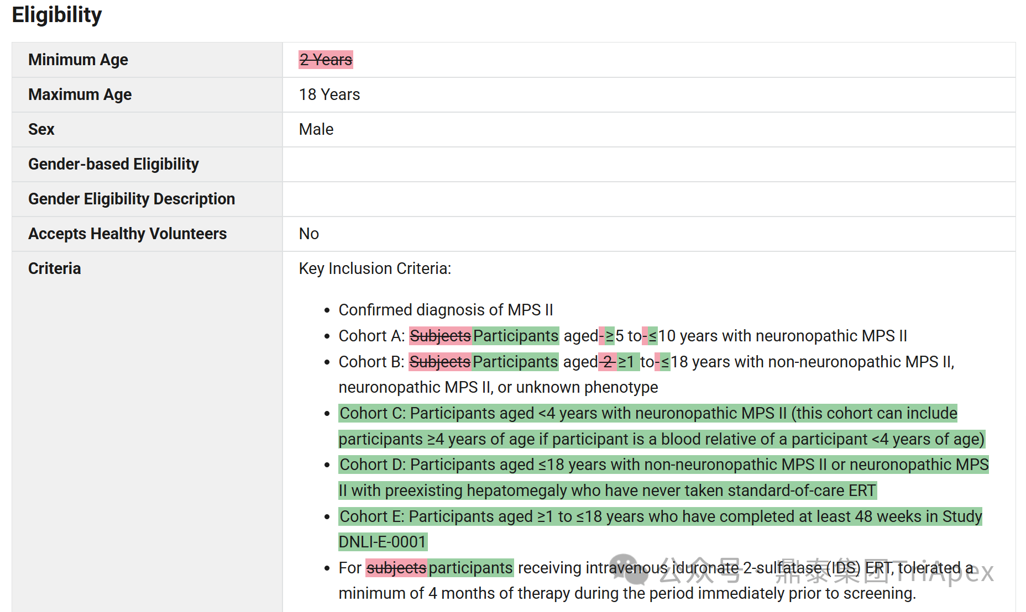Click the DNLI-E-0001 study identifier
Viewport: 1026px width, 612px height.
pyautogui.click(x=383, y=542)
